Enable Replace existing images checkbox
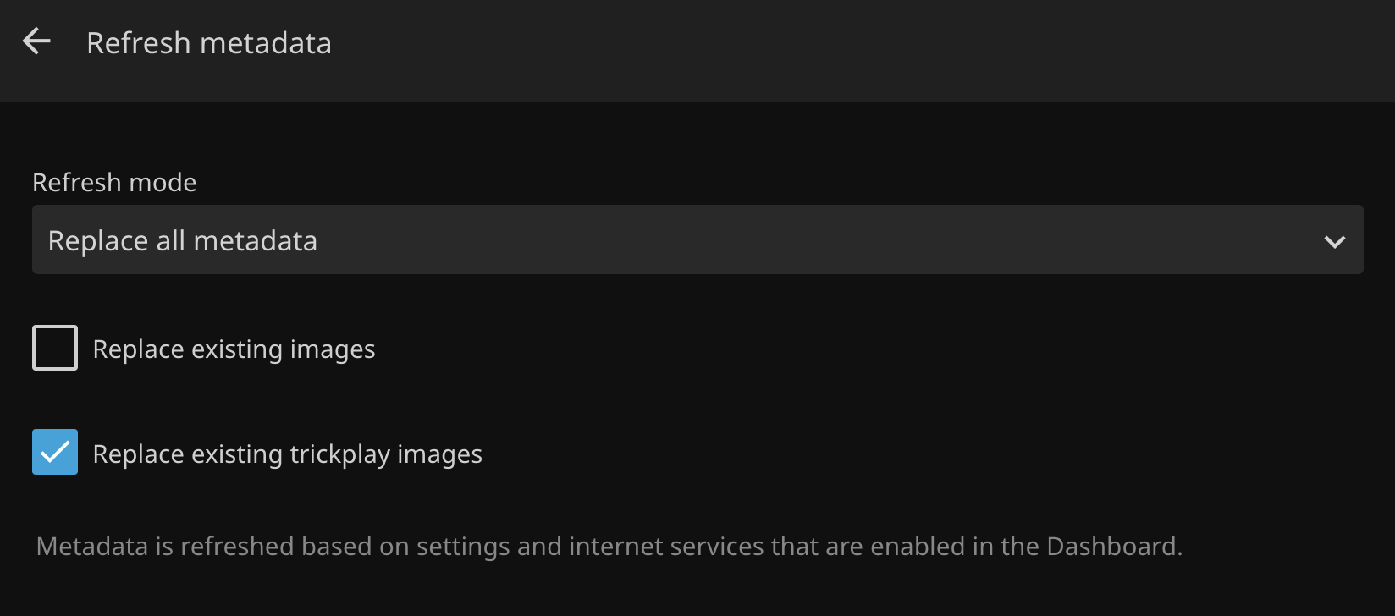1395x616 pixels. pos(55,348)
